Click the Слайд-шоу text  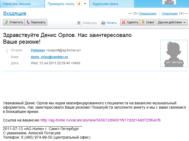(90, 23)
